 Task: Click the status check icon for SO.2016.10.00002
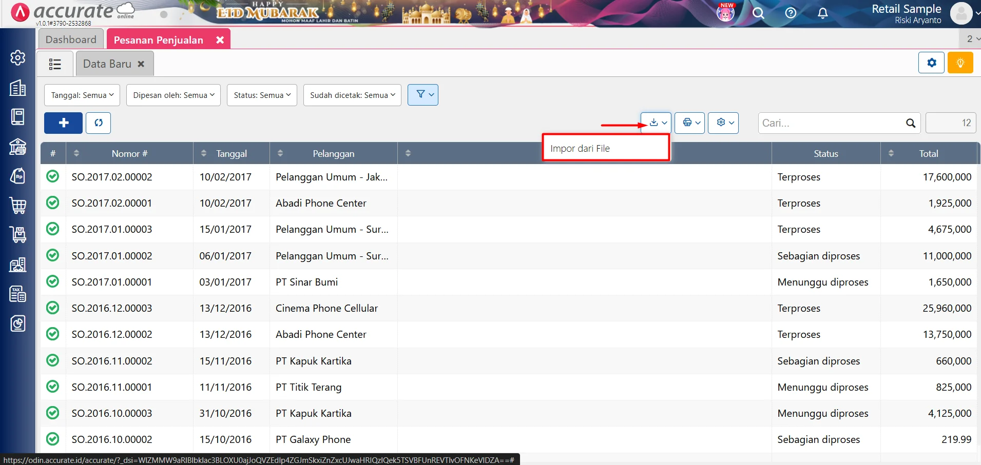[52, 439]
